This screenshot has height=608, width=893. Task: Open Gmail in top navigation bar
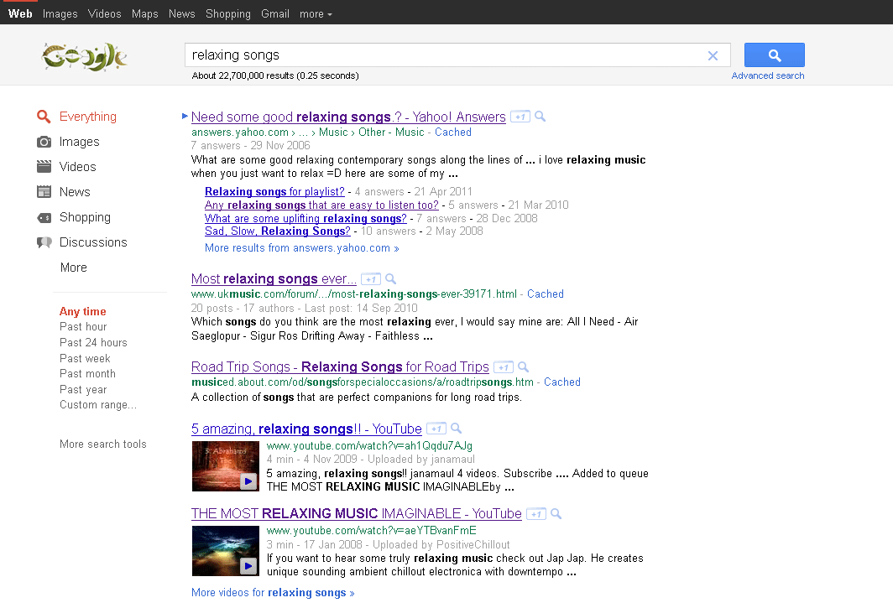[275, 13]
